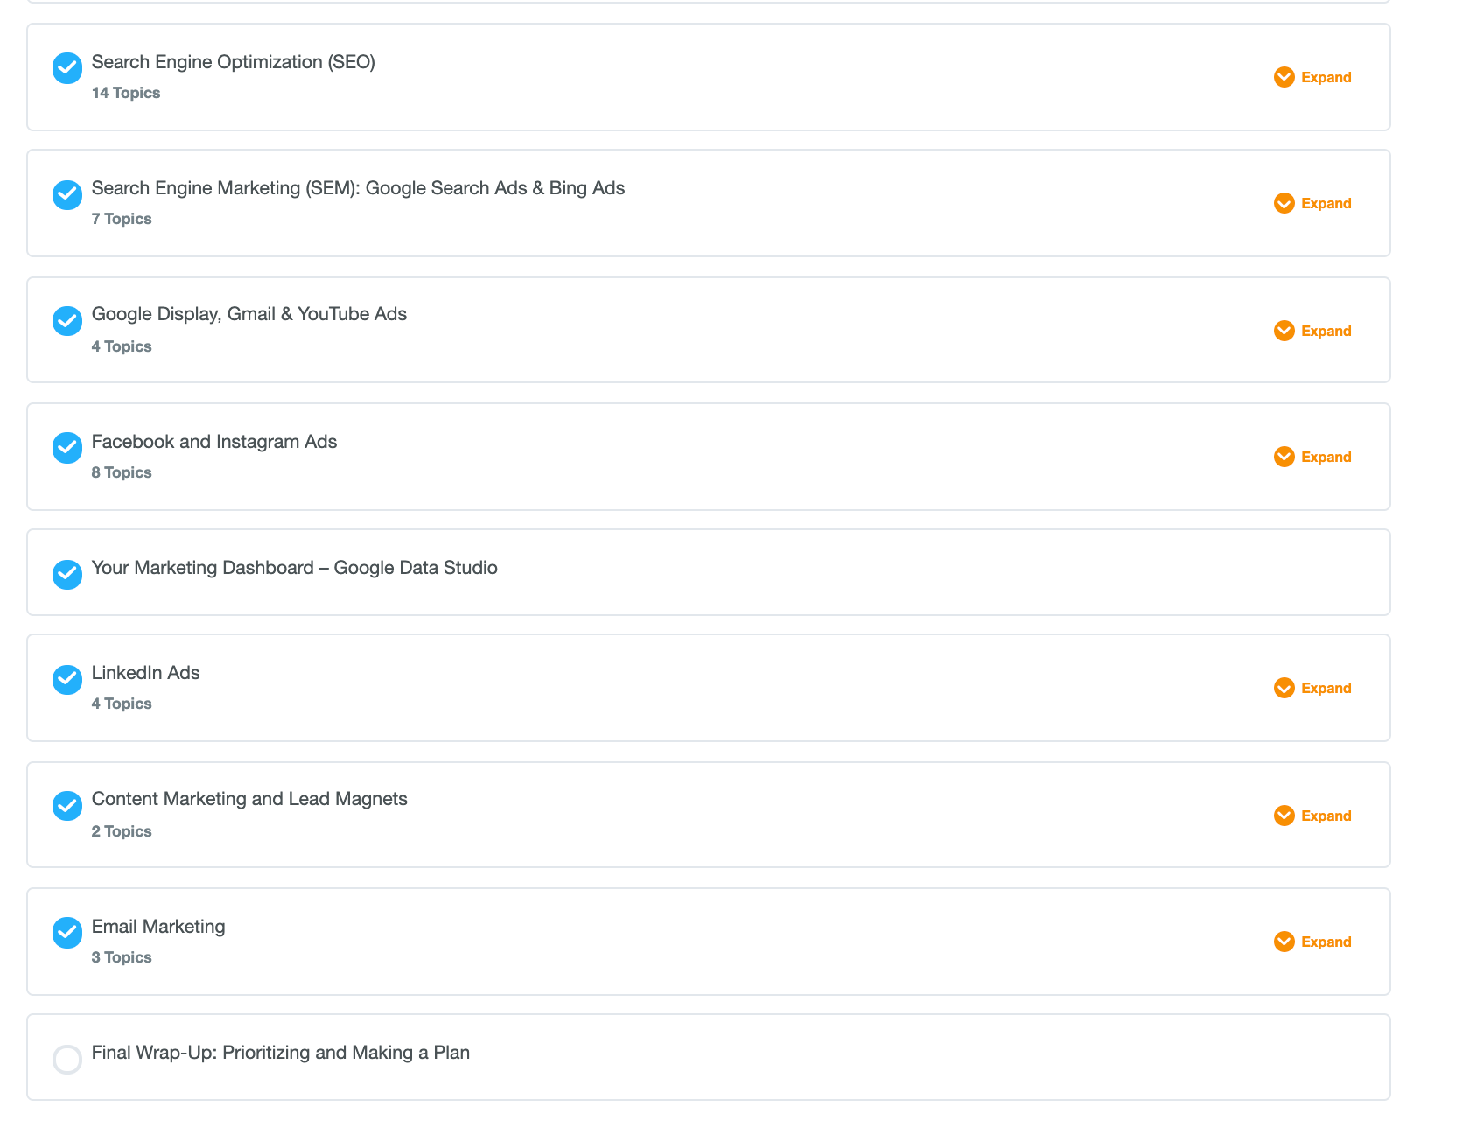
Task: Click the Search Engine Marketing completion checkmark
Action: pyautogui.click(x=67, y=194)
